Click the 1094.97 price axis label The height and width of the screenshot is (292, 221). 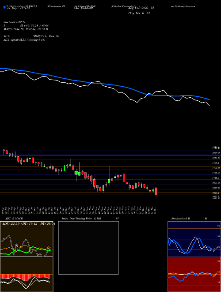[217, 183]
